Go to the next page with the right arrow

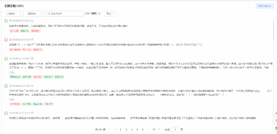tap(160, 130)
